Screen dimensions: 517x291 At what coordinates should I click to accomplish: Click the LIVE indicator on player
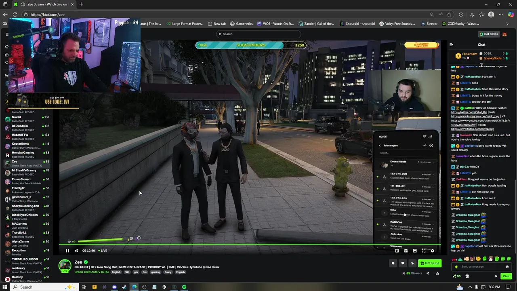click(x=102, y=251)
